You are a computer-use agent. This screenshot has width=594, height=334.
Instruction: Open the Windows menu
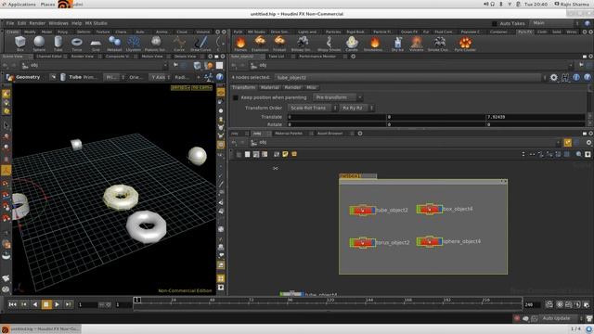point(58,23)
